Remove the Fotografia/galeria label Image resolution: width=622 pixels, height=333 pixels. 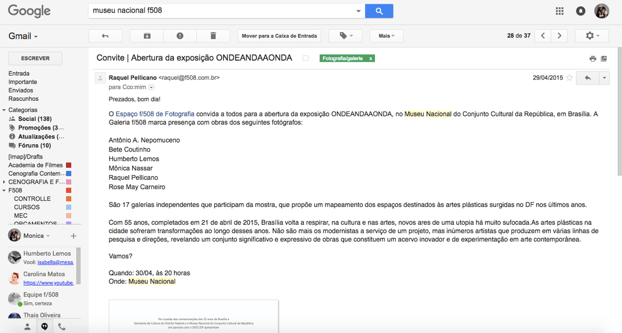pyautogui.click(x=371, y=59)
